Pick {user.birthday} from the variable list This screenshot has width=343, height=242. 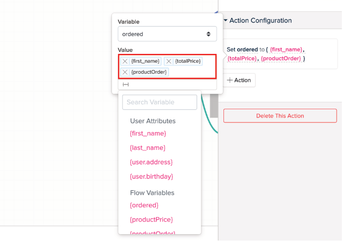151,176
